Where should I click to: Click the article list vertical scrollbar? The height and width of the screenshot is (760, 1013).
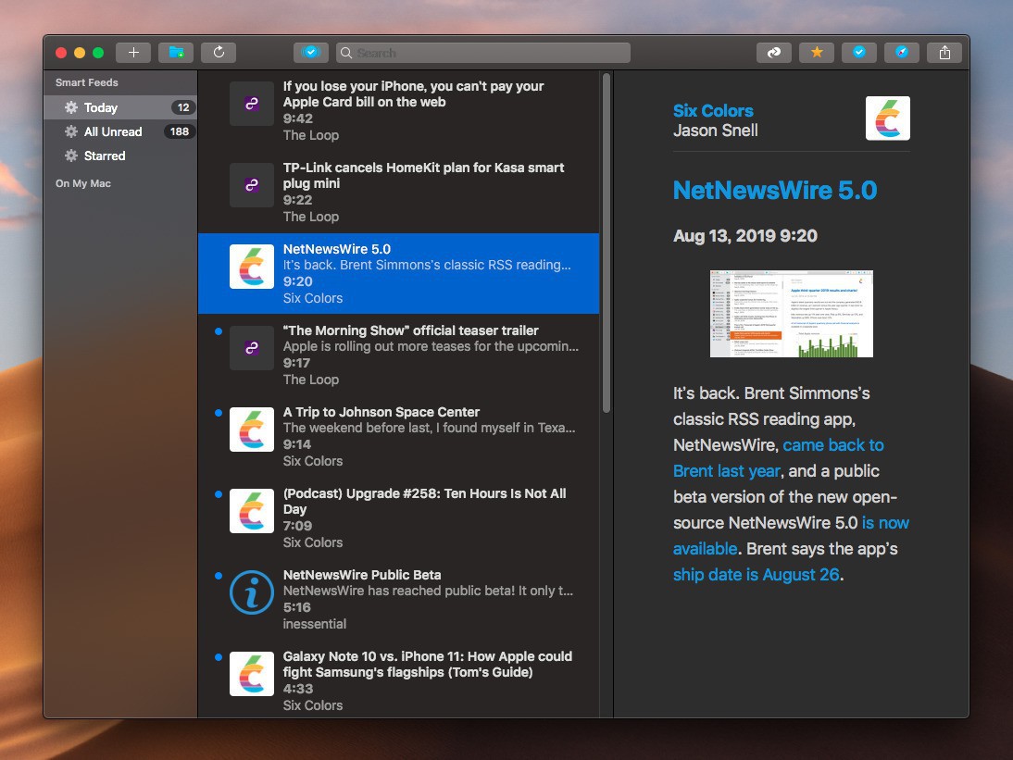coord(607,241)
